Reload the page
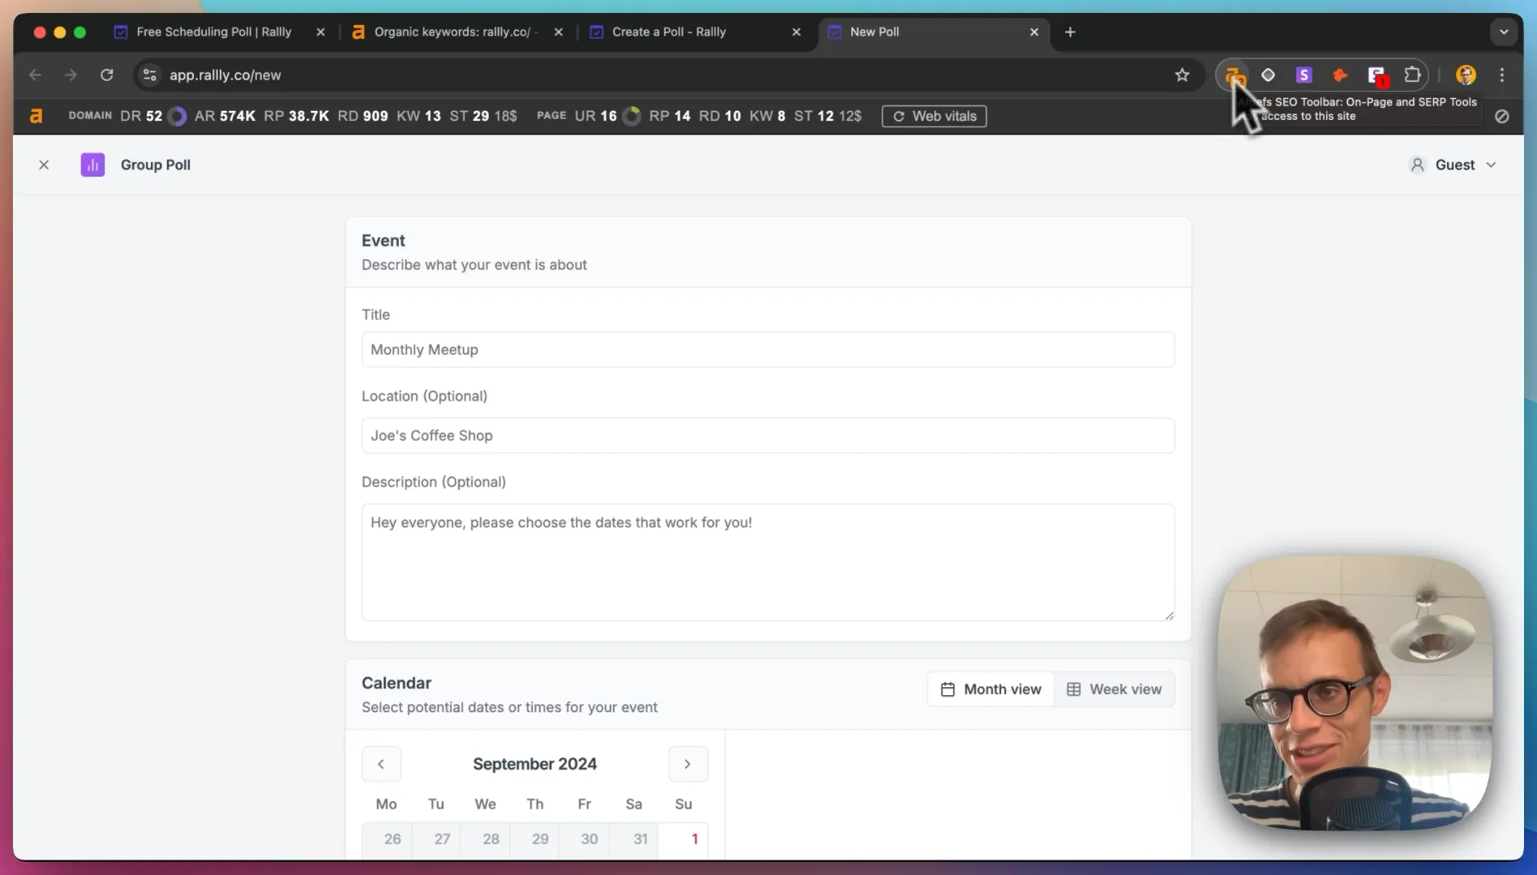This screenshot has height=875, width=1537. [x=106, y=75]
